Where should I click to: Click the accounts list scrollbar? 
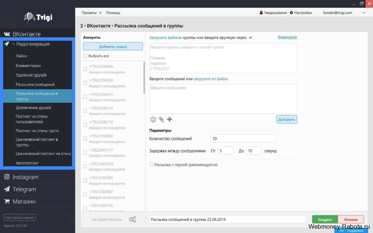coord(144,78)
